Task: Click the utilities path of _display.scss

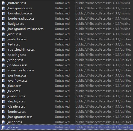Action: [103, 101]
